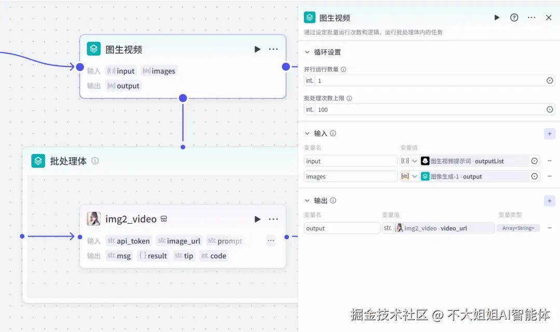Remove the images input row

pos(550,176)
